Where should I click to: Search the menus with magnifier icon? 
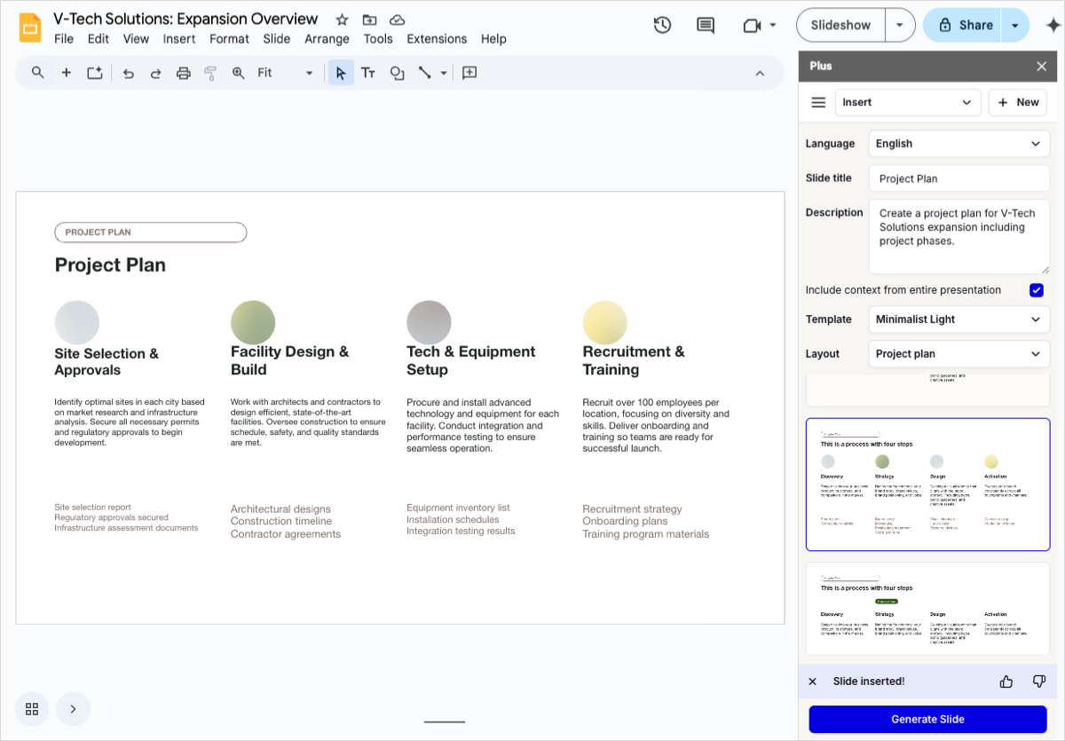(37, 73)
